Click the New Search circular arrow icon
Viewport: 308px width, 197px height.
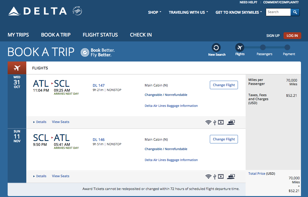click(x=216, y=48)
